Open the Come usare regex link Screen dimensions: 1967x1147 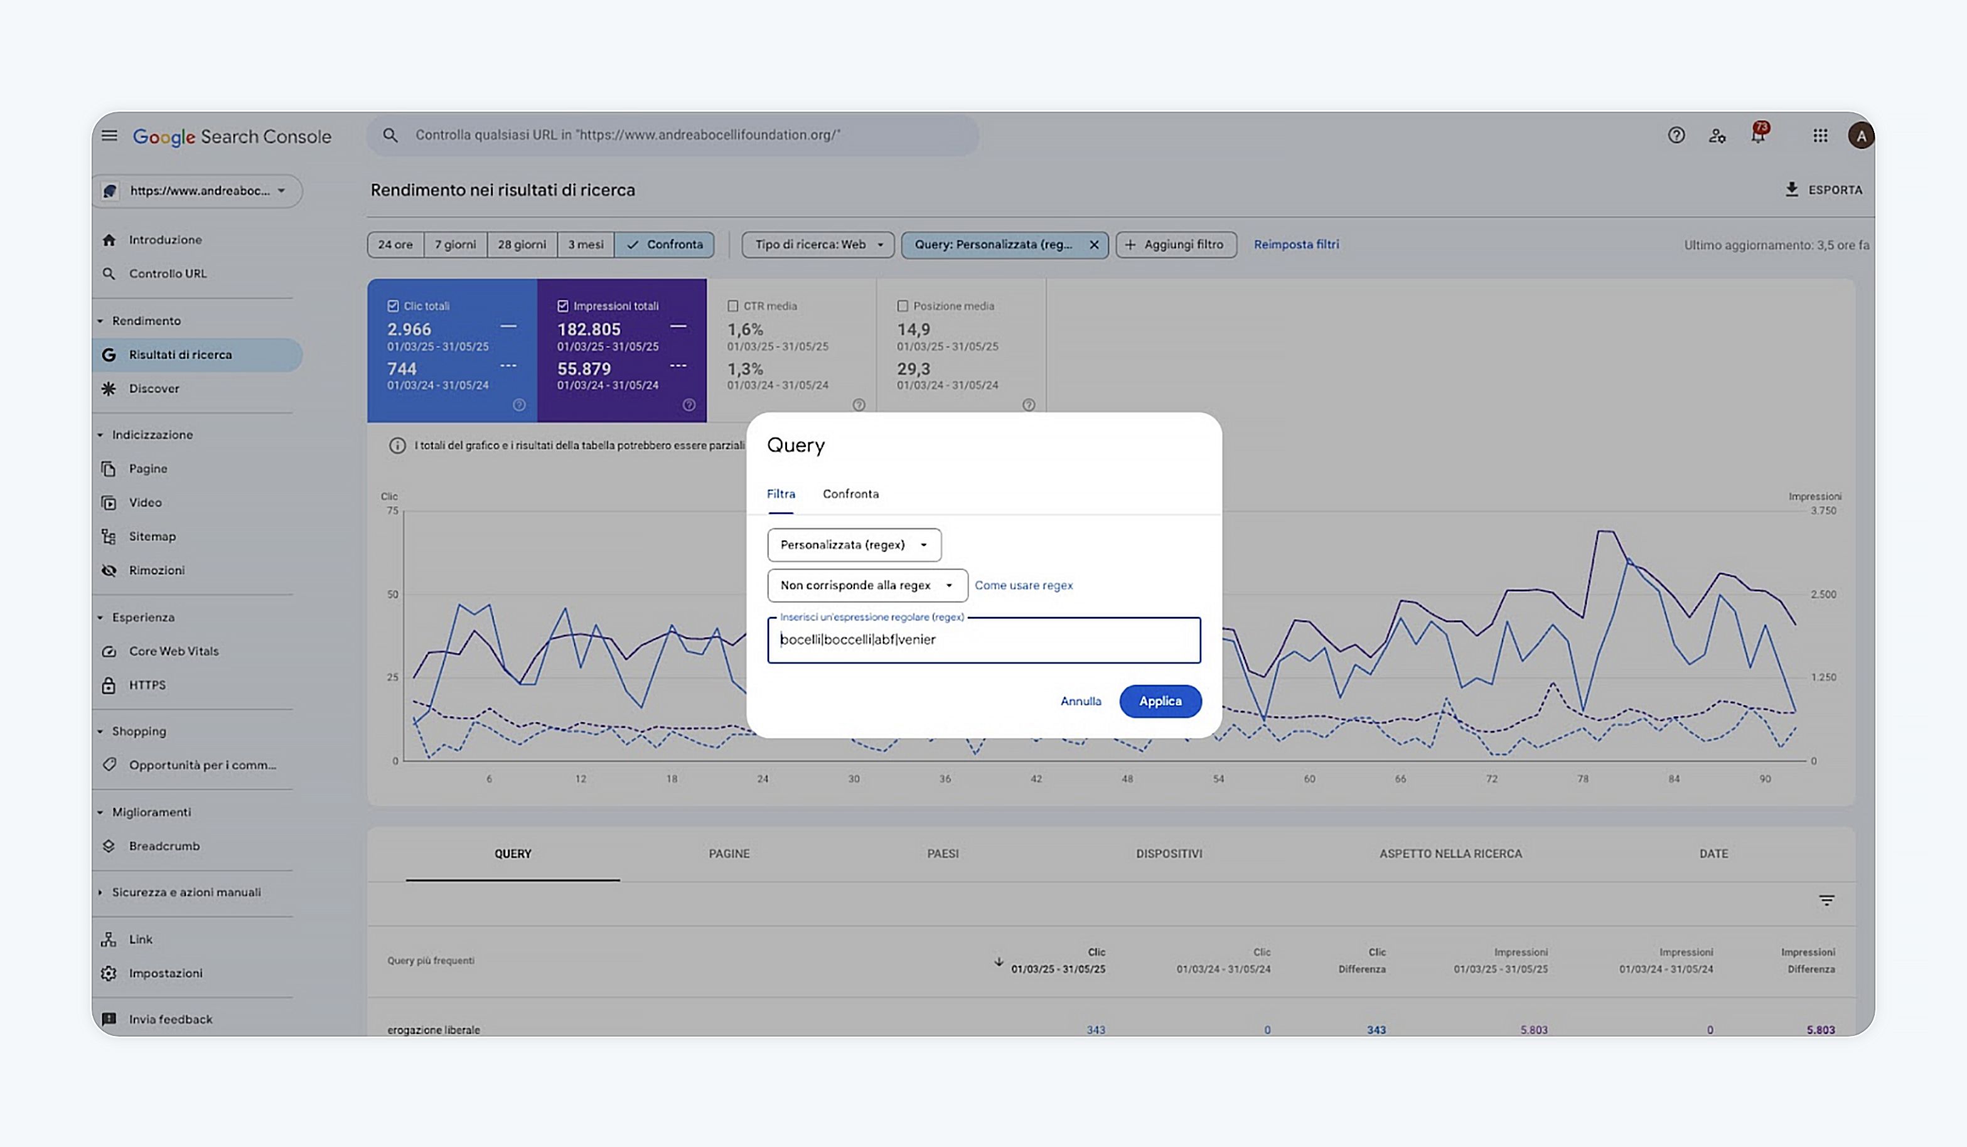pyautogui.click(x=1023, y=585)
